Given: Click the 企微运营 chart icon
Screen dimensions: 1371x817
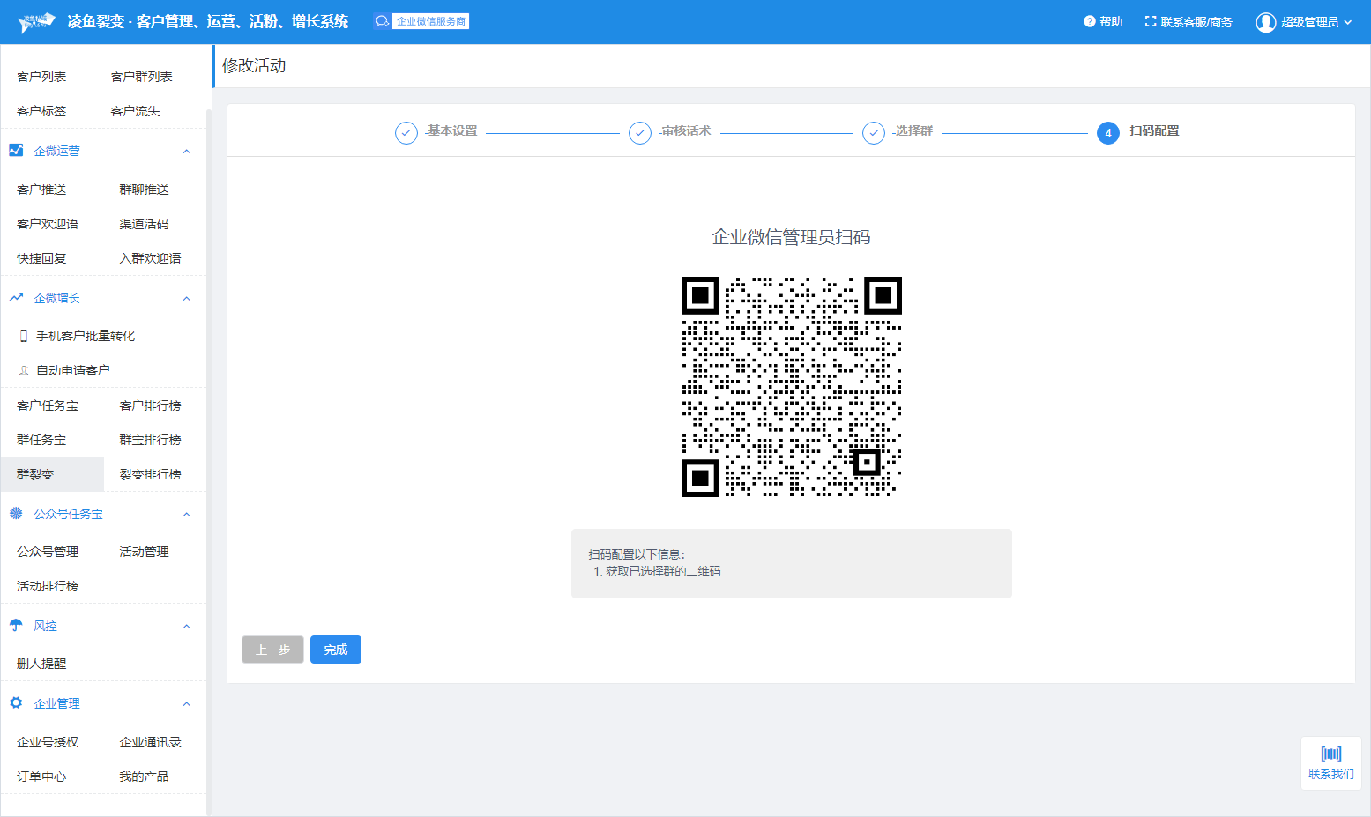Looking at the screenshot, I should tap(16, 151).
